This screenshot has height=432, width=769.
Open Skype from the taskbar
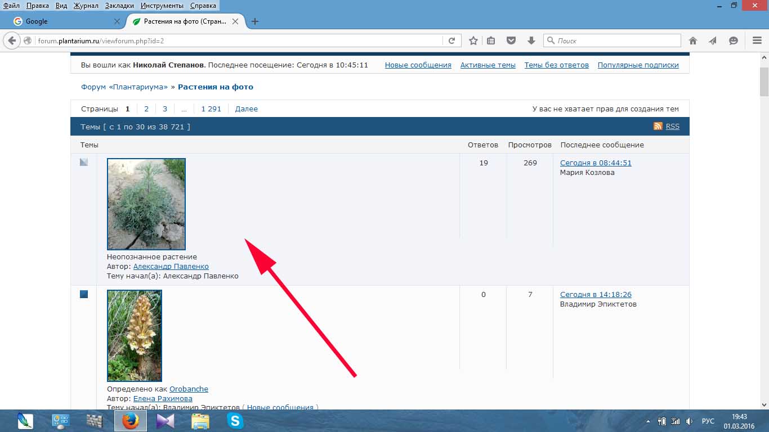235,421
